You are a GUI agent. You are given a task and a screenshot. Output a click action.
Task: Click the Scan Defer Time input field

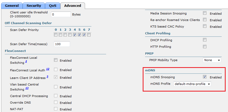[x=62, y=44]
